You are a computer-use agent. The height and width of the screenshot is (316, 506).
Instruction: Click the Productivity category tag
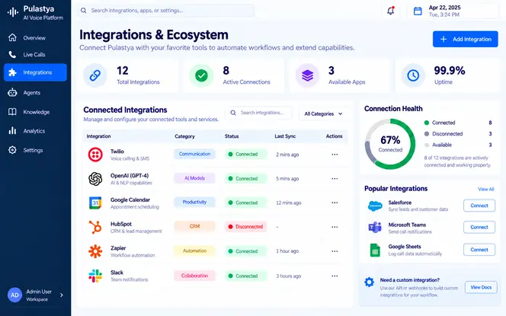pyautogui.click(x=194, y=202)
